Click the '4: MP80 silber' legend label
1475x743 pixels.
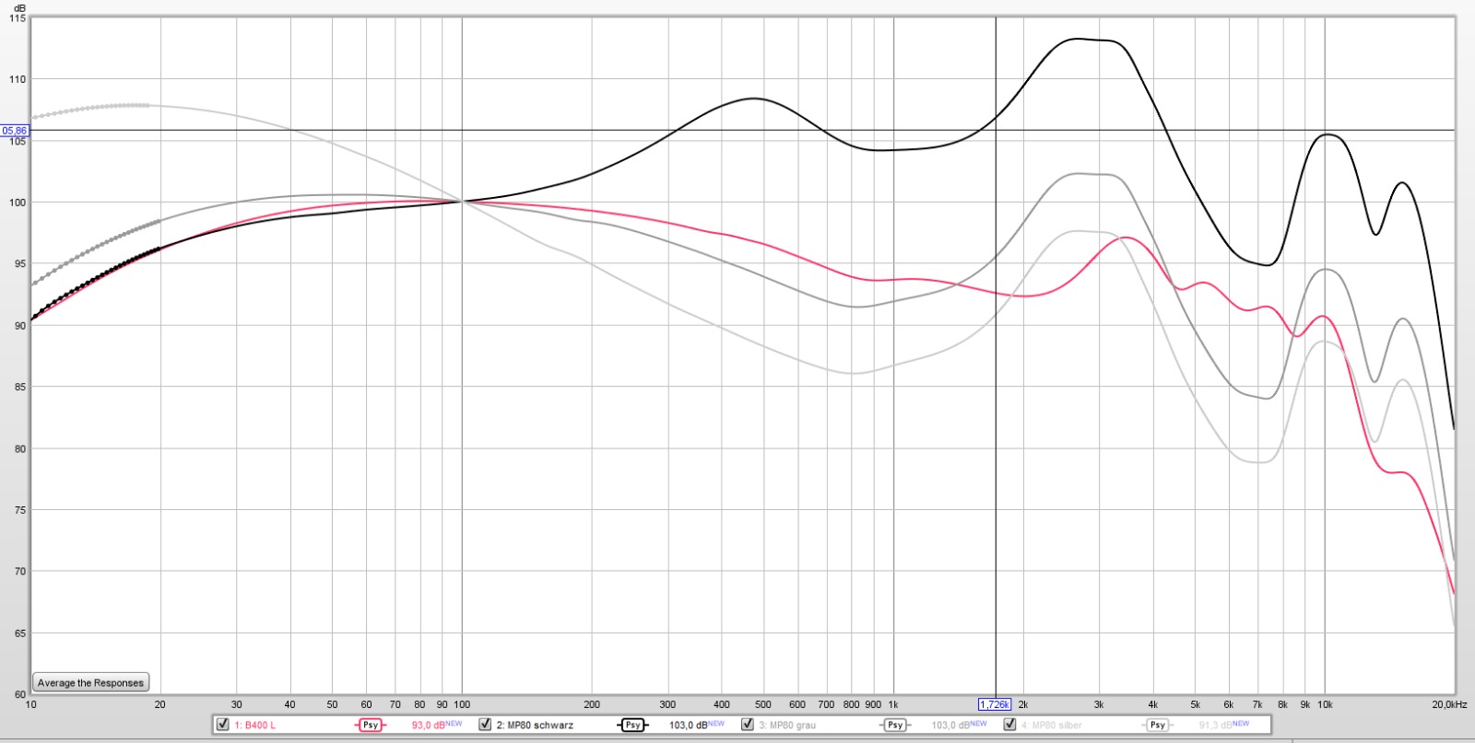[1052, 726]
